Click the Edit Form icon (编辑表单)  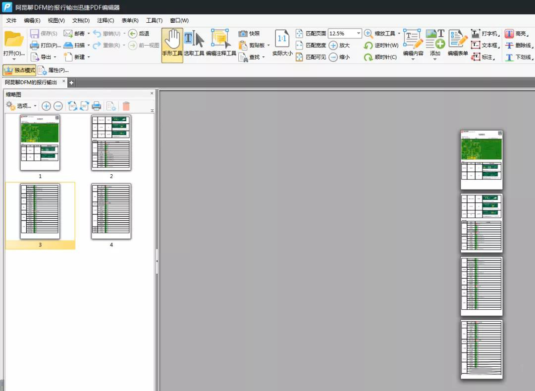tap(458, 45)
